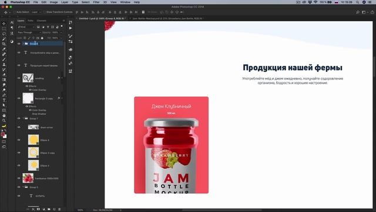Image resolution: width=376 pixels, height=212 pixels.
Task: Select the Pen tool
Action: click(x=4, y=95)
